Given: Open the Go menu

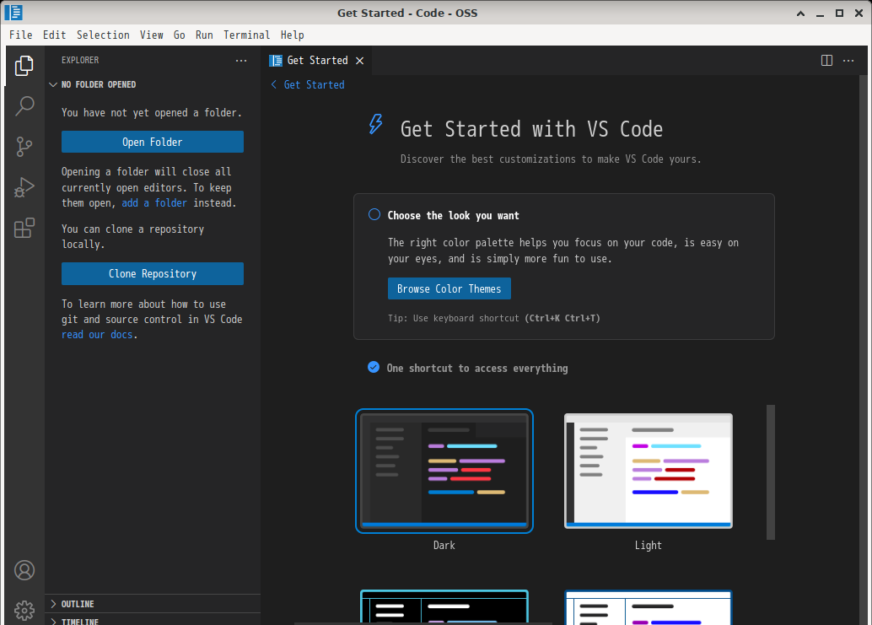Looking at the screenshot, I should (x=179, y=35).
